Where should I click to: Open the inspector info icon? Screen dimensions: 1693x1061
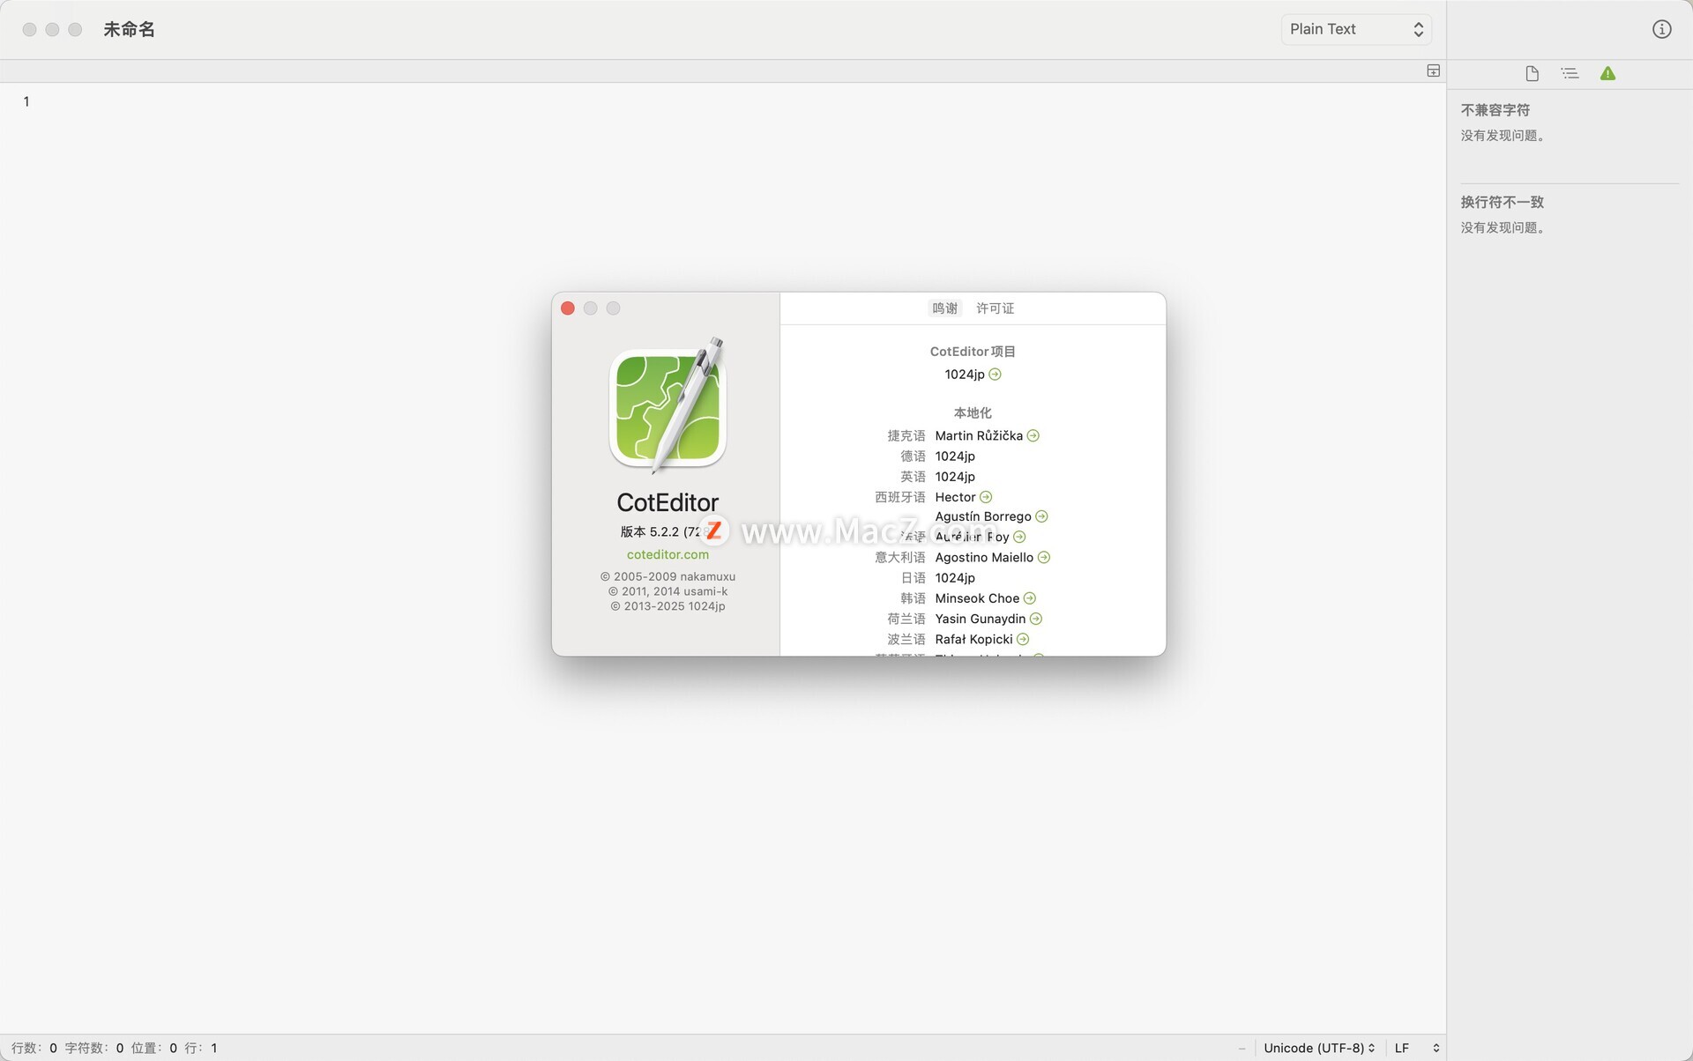tap(1661, 29)
